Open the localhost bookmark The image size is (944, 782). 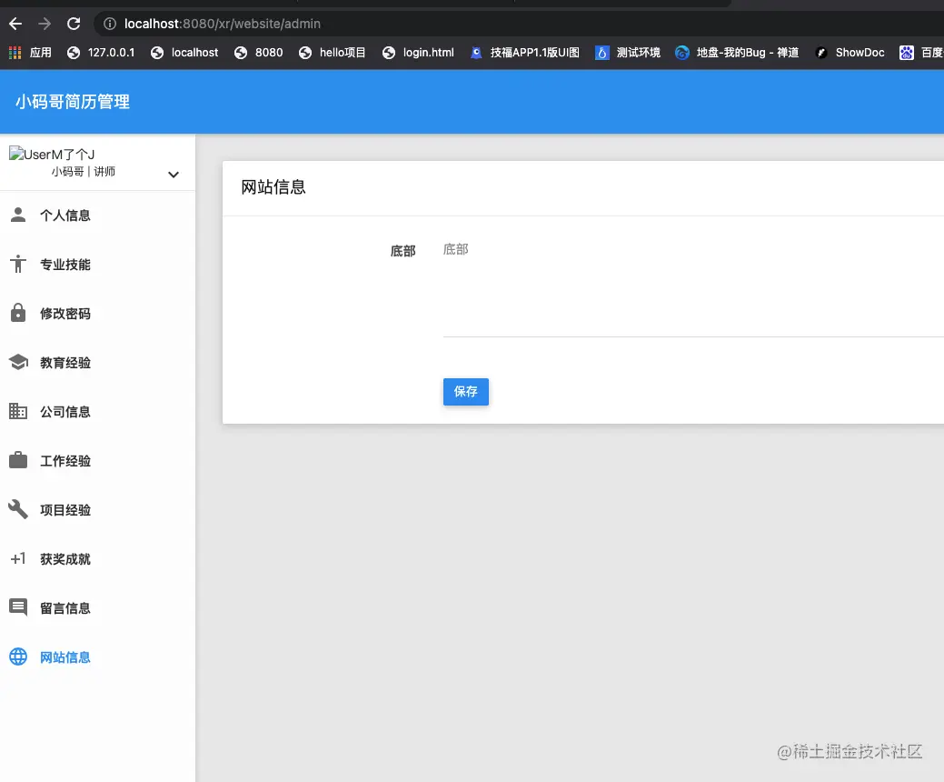[x=184, y=53]
